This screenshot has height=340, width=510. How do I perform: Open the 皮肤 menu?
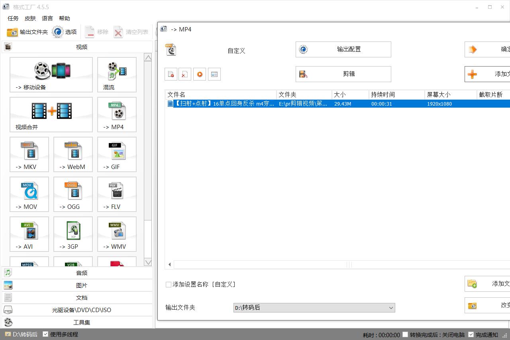coord(30,18)
